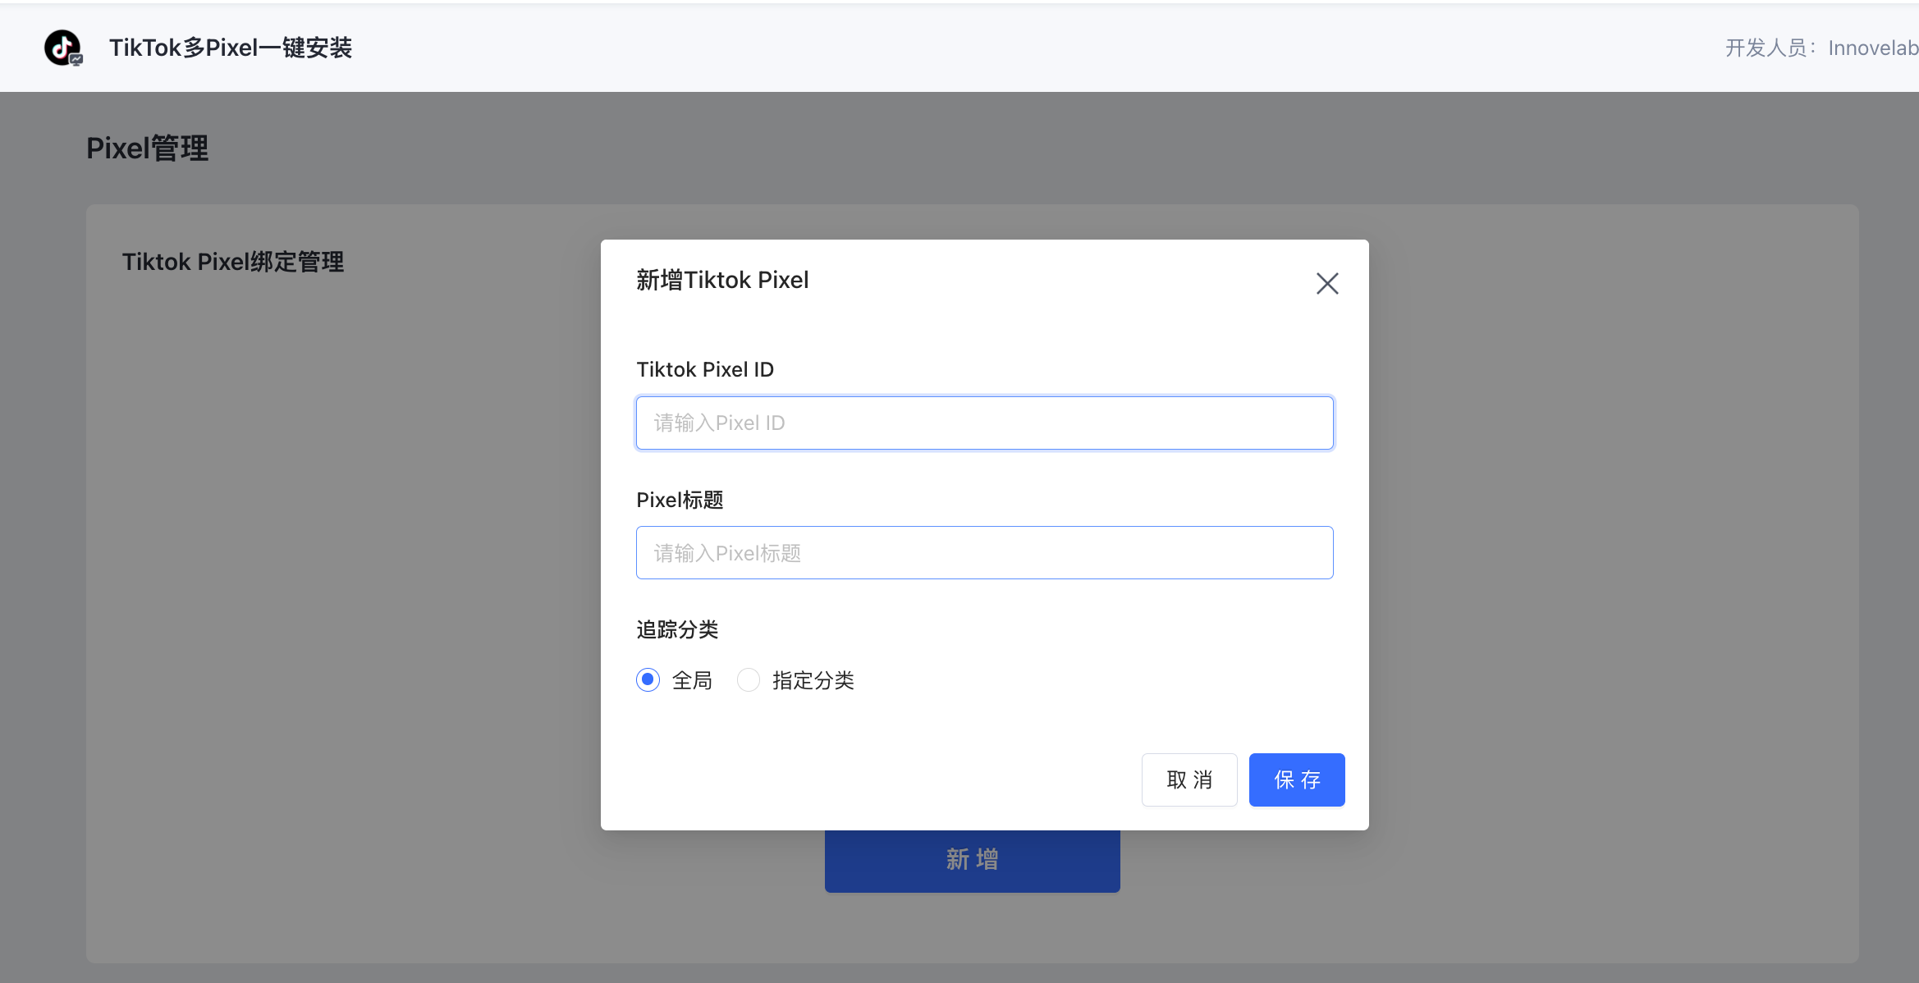Click the Tiktok Pixel绑定管理 section title

click(x=233, y=262)
